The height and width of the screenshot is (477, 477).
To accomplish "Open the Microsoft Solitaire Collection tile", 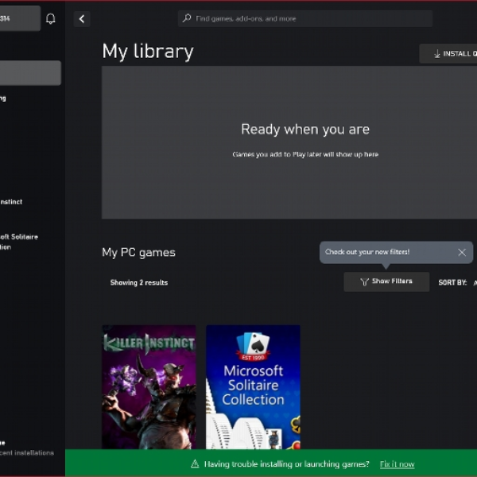I will (253, 387).
